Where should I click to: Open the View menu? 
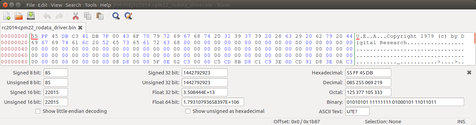pos(57,5)
